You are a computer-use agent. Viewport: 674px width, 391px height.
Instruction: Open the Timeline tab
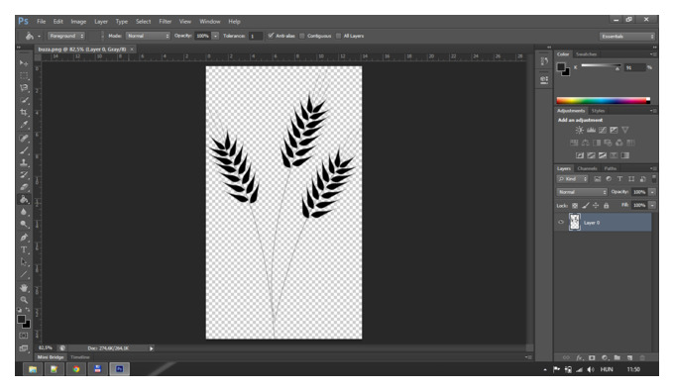80,357
